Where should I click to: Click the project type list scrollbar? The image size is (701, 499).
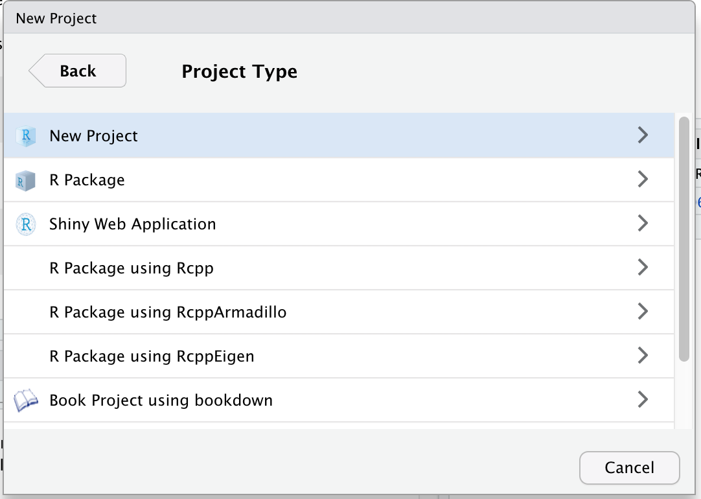pyautogui.click(x=684, y=238)
